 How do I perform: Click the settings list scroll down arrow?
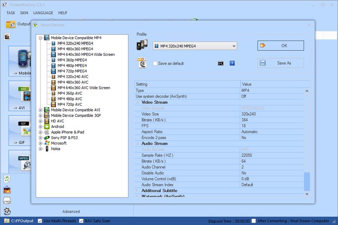[x=307, y=194]
